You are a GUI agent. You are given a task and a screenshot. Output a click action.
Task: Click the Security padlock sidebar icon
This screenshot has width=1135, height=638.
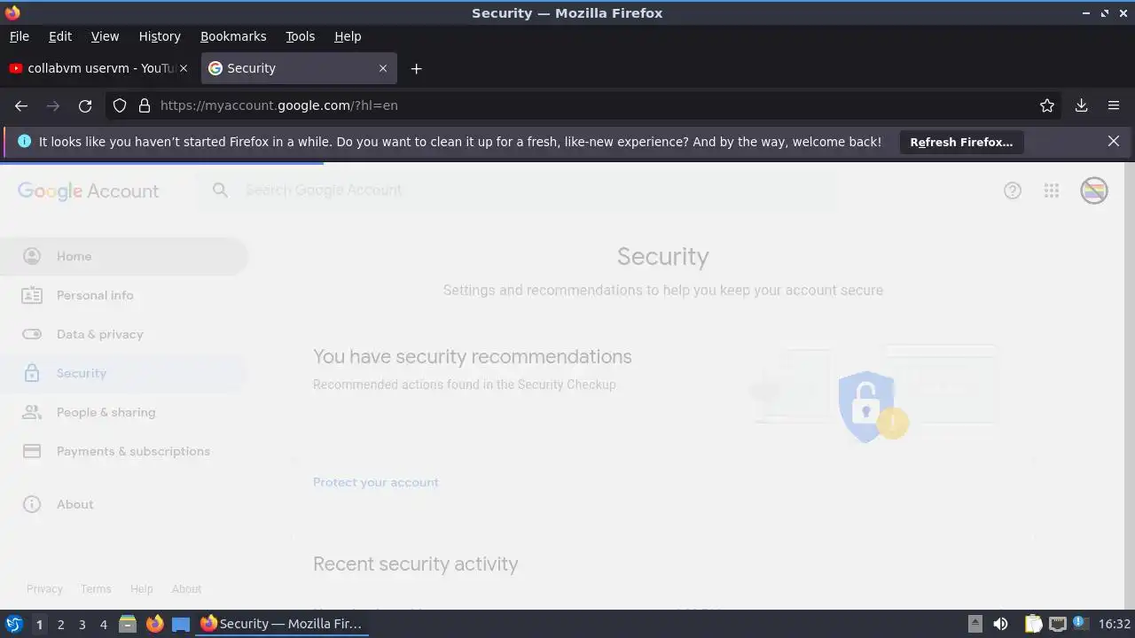pyautogui.click(x=32, y=373)
